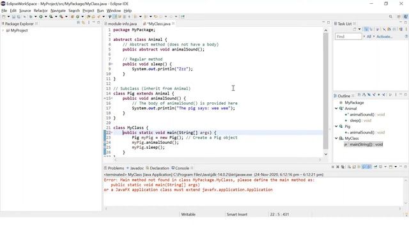409x230 pixels.
Task: Open the Navigate menu
Action: [58, 11]
